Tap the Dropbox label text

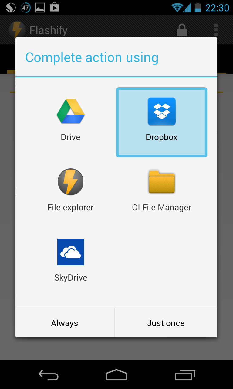(x=162, y=137)
